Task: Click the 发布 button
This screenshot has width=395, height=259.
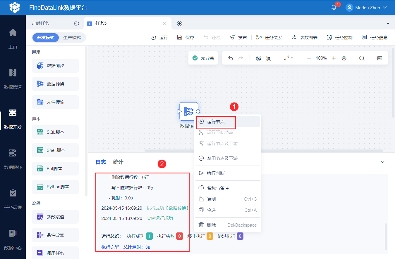Action: [x=238, y=37]
